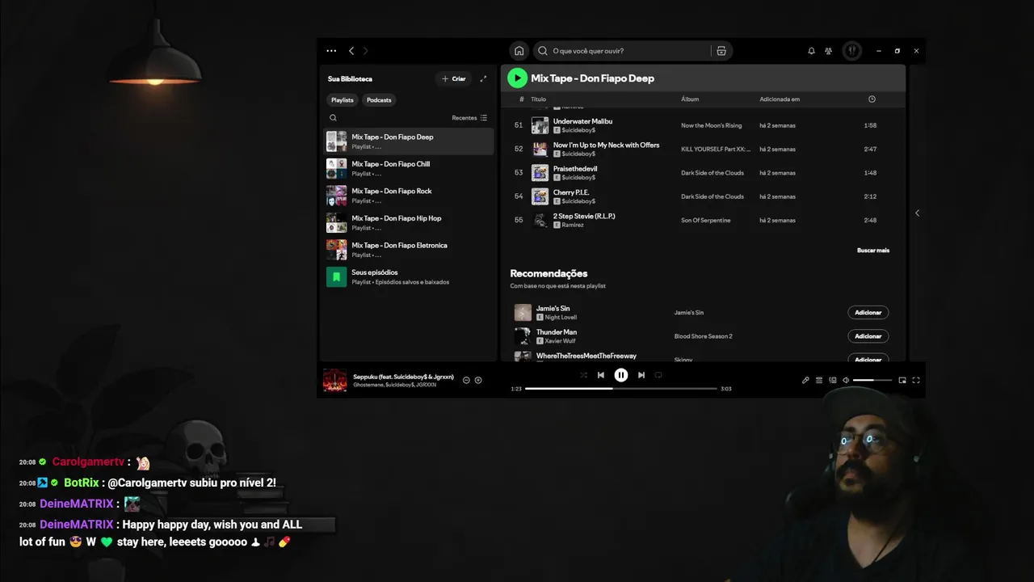The image size is (1034, 582).
Task: Go forward with the right arrow
Action: click(365, 51)
